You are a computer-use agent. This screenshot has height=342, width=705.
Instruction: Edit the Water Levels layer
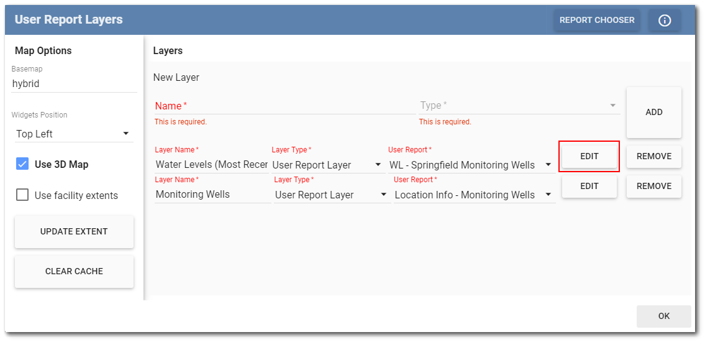(589, 156)
